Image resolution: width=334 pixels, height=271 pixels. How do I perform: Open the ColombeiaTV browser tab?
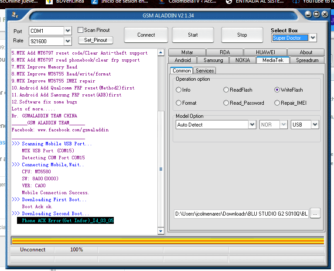point(187,2)
